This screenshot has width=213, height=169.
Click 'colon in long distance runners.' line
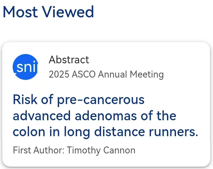tap(105, 132)
